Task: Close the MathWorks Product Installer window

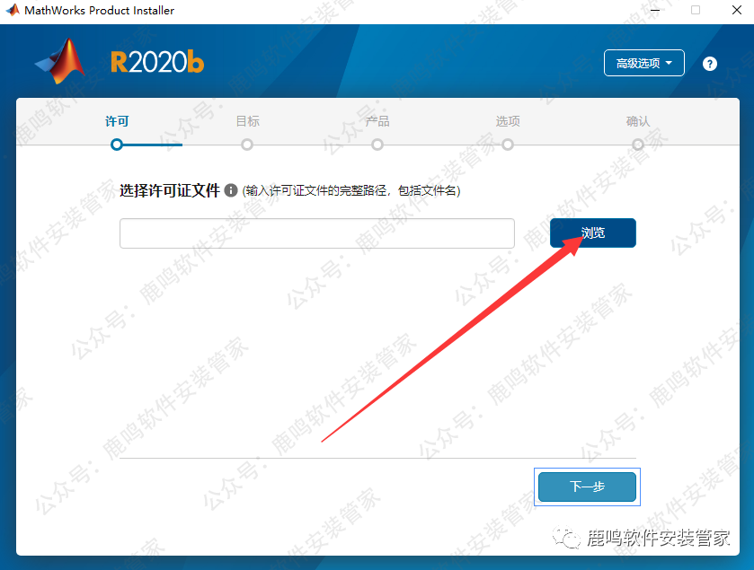Action: [x=736, y=10]
